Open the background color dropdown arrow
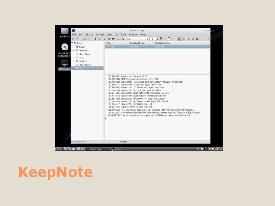Viewport: 275px width, 206px height. [173, 39]
